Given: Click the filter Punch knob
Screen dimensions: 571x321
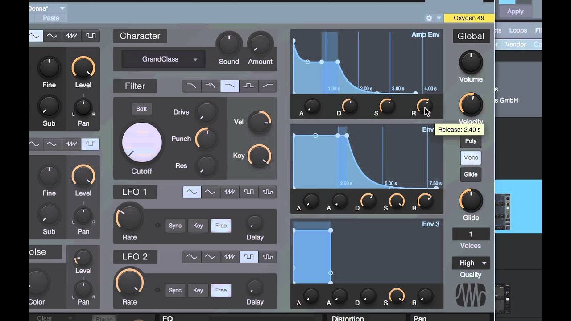Looking at the screenshot, I should [207, 139].
